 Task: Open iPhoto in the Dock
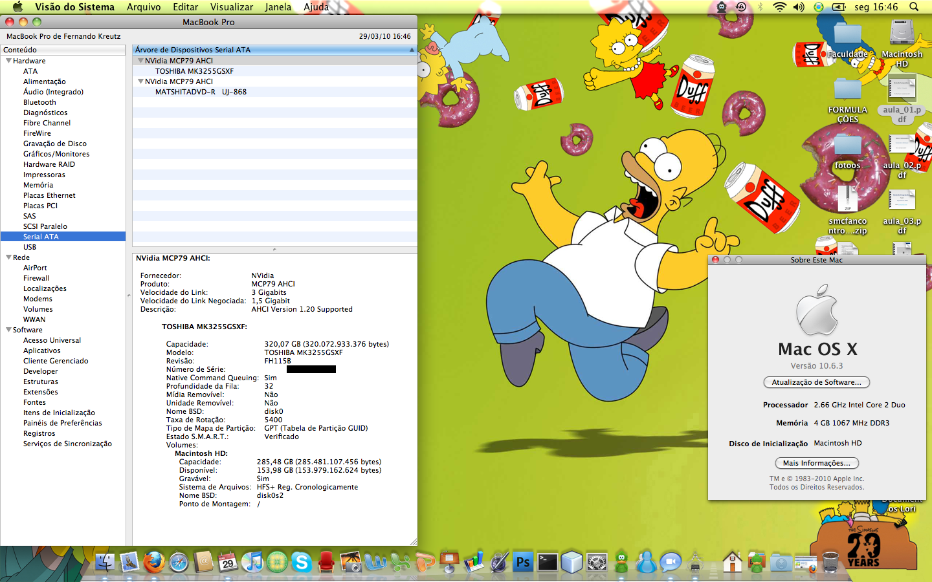tap(350, 563)
